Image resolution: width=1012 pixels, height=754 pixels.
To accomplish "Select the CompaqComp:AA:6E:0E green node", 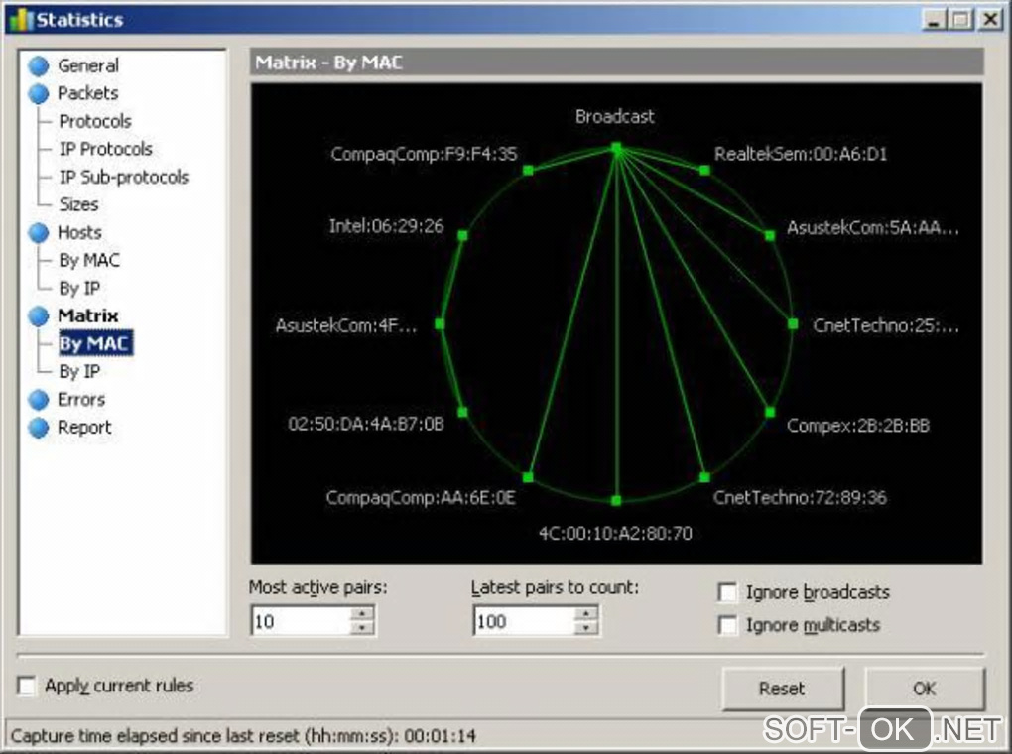I will [528, 477].
